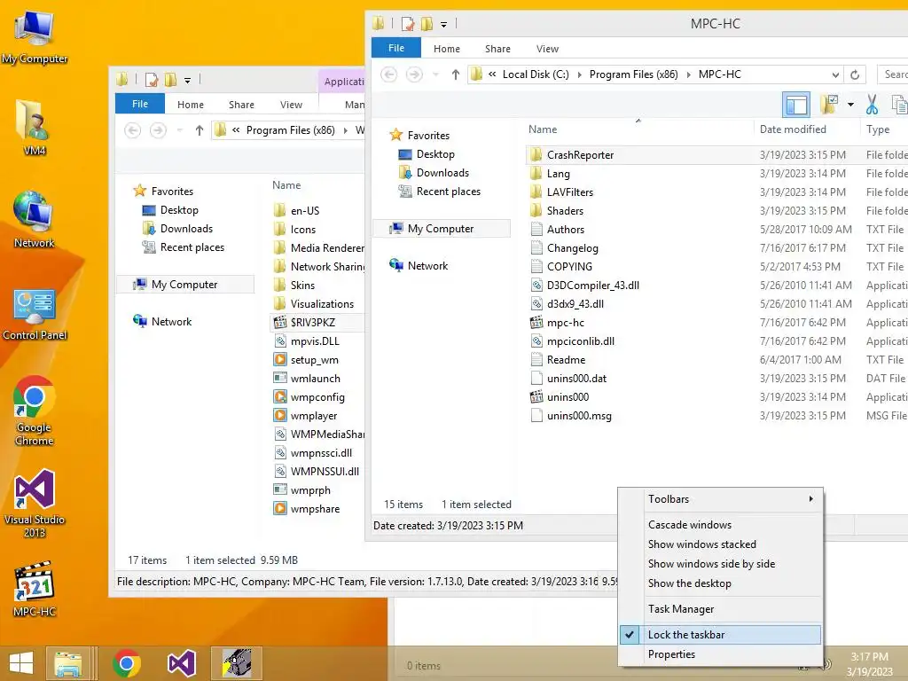Open the quick access toolbar dropdown in rear window
908x681 pixels.
tap(187, 80)
